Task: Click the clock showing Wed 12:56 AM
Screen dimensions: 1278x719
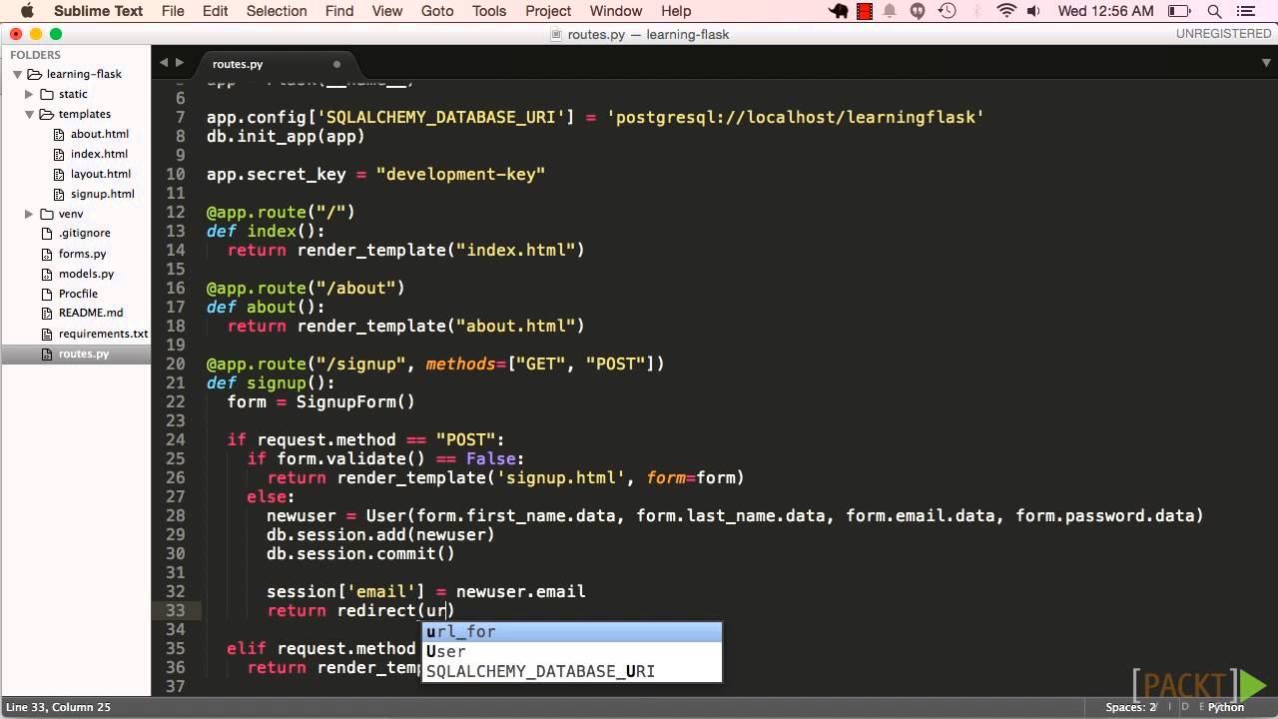Action: (x=1105, y=11)
